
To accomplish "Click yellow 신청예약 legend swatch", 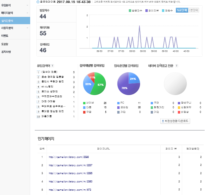I will [179, 108].
